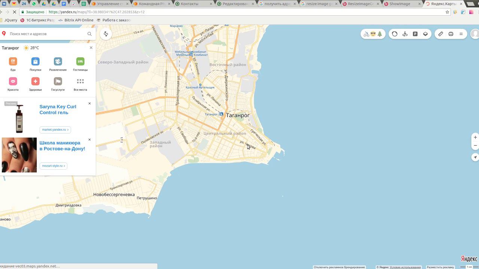The width and height of the screenshot is (479, 269).
Task: Open the Покупки shopping category
Action: pos(35,64)
